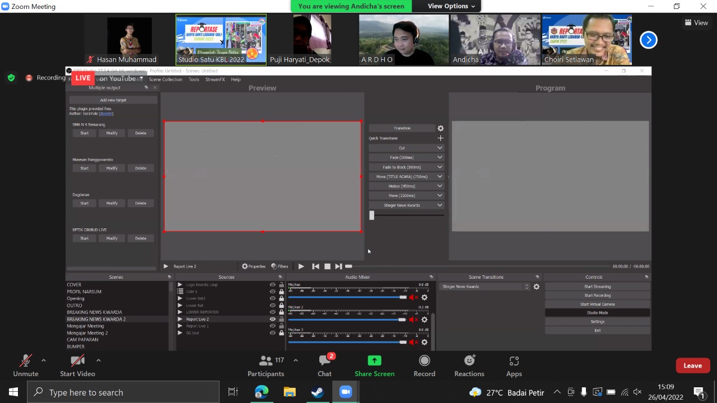Click Start Streaming in Controls

click(x=597, y=287)
